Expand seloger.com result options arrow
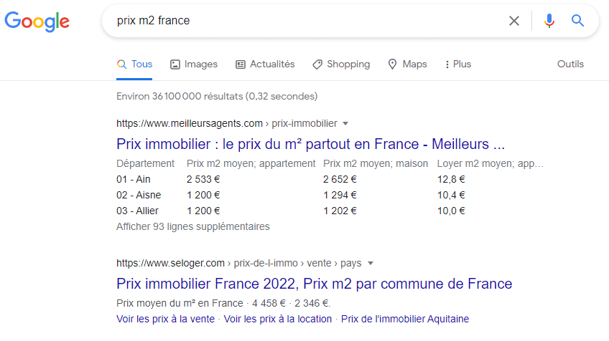The height and width of the screenshot is (341, 609). tap(371, 264)
